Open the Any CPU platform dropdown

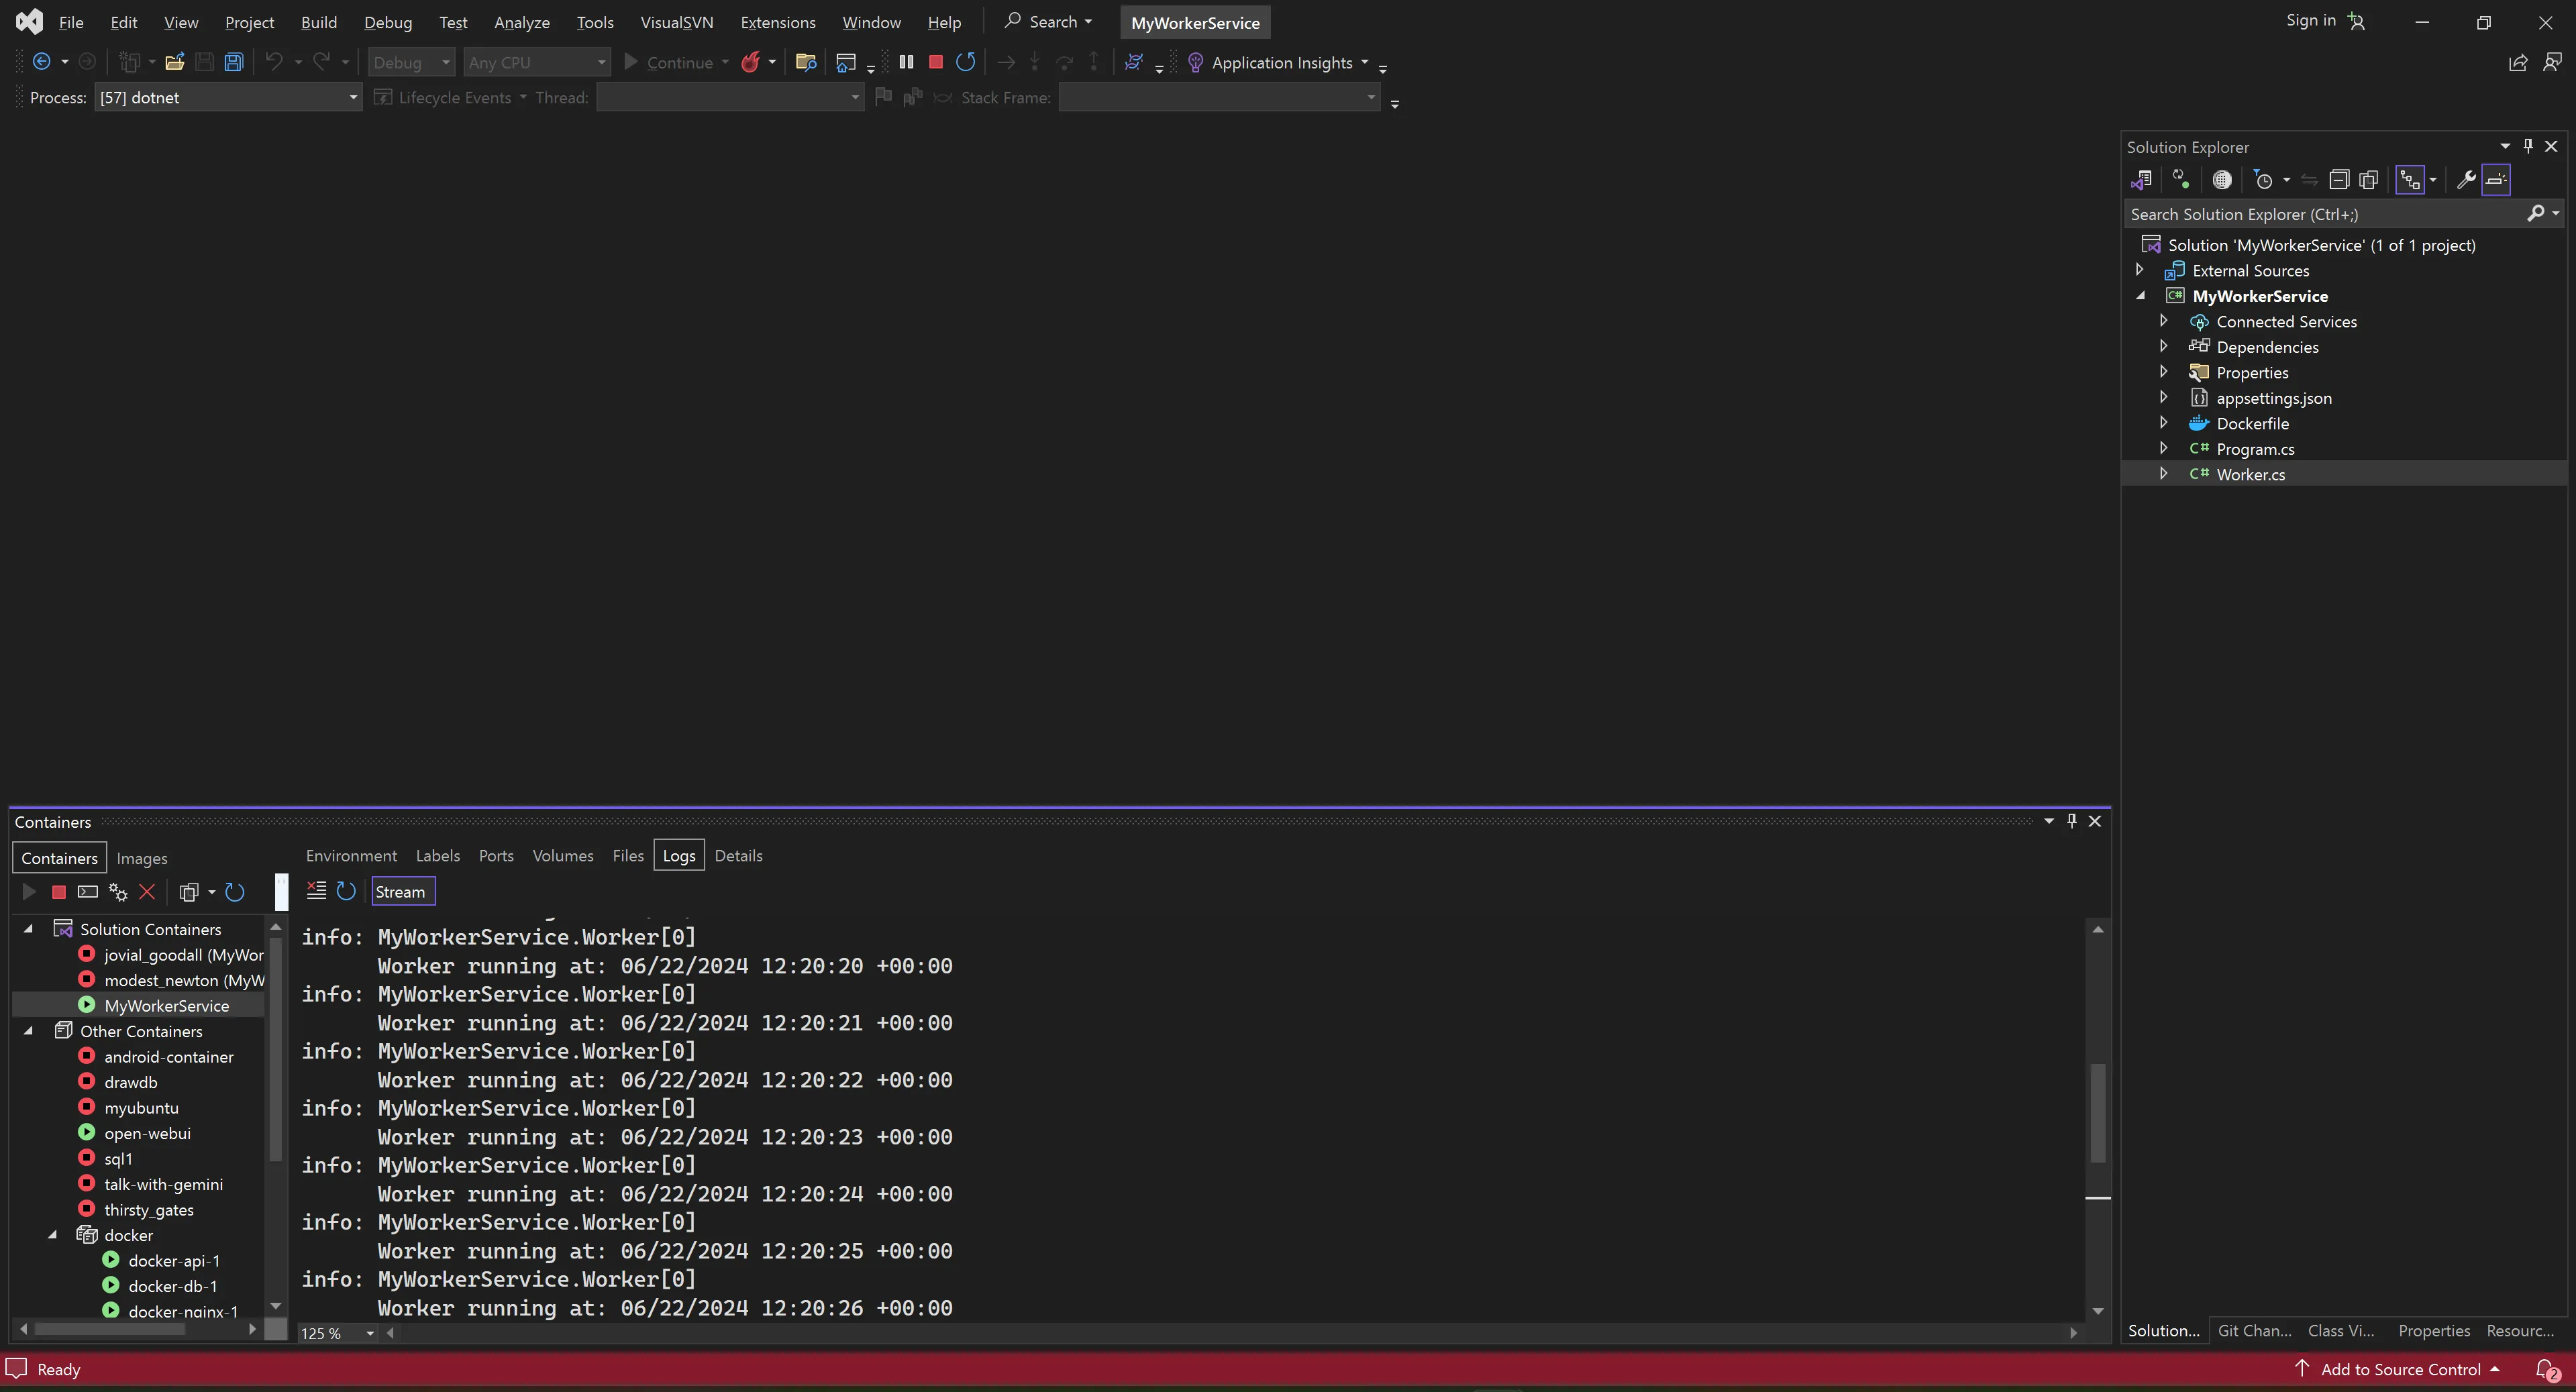[x=537, y=62]
